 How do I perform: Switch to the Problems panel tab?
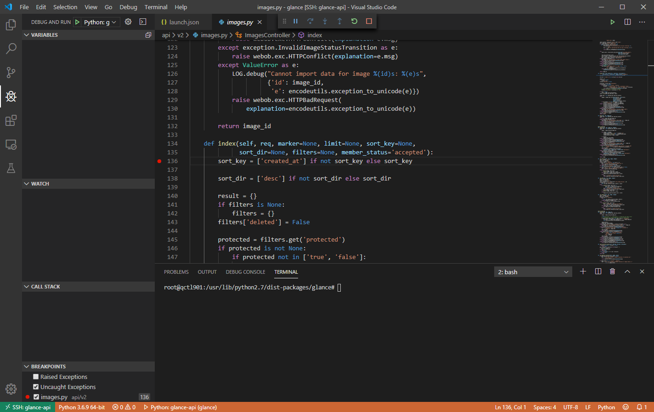(176, 272)
